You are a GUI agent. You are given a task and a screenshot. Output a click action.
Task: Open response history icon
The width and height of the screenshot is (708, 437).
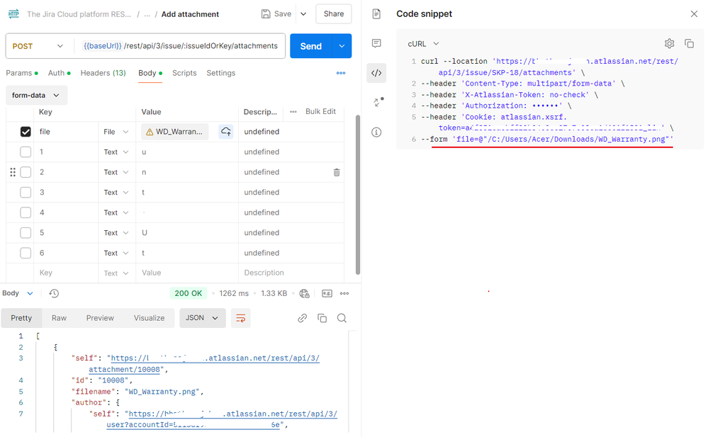(54, 293)
